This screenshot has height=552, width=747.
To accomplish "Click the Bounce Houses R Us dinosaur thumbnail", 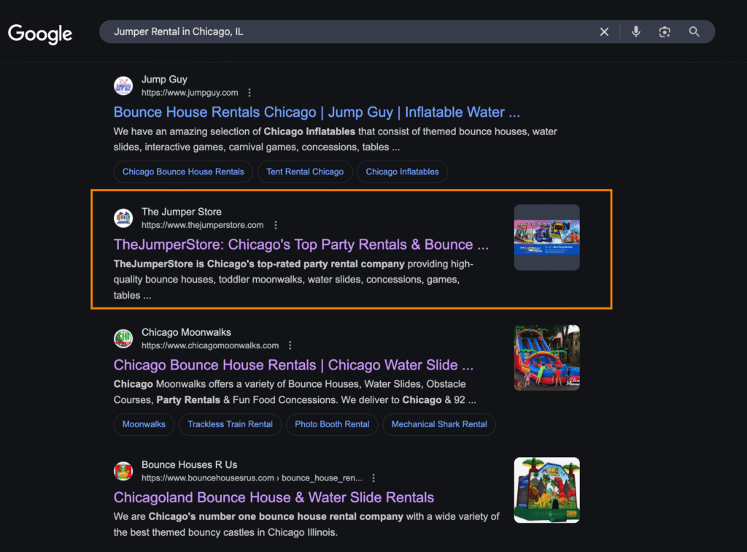I will (547, 490).
